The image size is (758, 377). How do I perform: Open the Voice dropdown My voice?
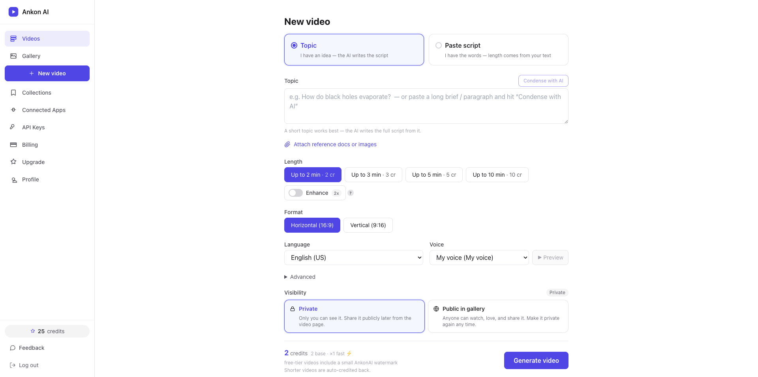(x=479, y=258)
